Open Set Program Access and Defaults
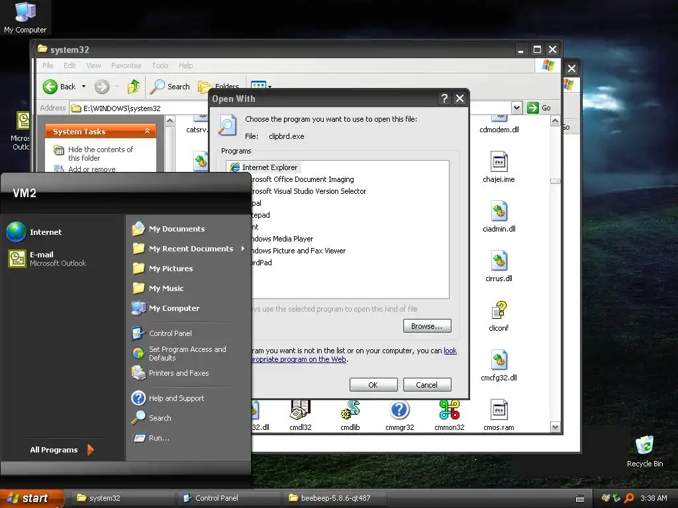678x508 pixels. 179,353
